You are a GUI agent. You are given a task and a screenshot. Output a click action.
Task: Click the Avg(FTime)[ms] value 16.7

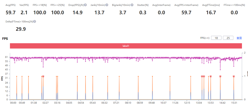[x=211, y=12]
